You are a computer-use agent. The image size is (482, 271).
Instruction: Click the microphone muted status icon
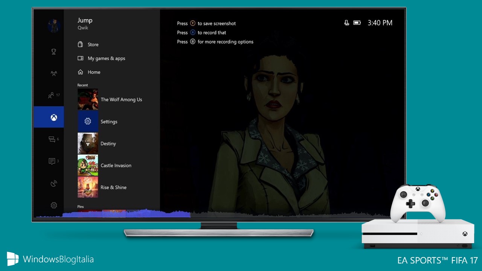346,23
